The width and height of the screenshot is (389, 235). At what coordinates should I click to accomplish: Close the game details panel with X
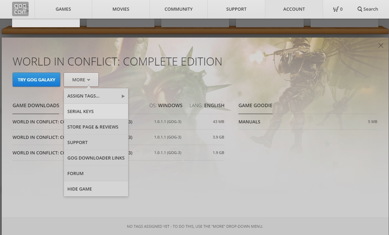(381, 45)
